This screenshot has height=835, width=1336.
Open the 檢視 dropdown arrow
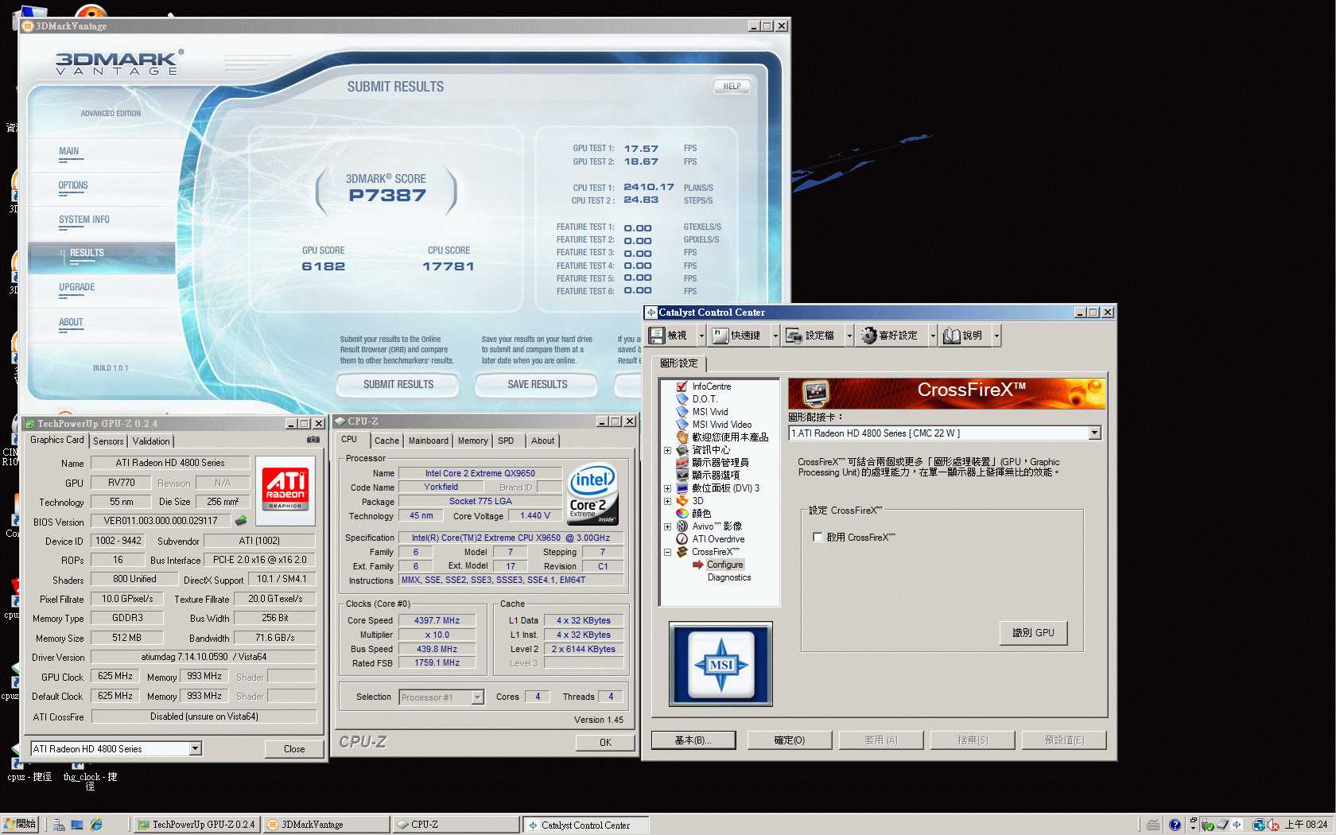click(701, 336)
